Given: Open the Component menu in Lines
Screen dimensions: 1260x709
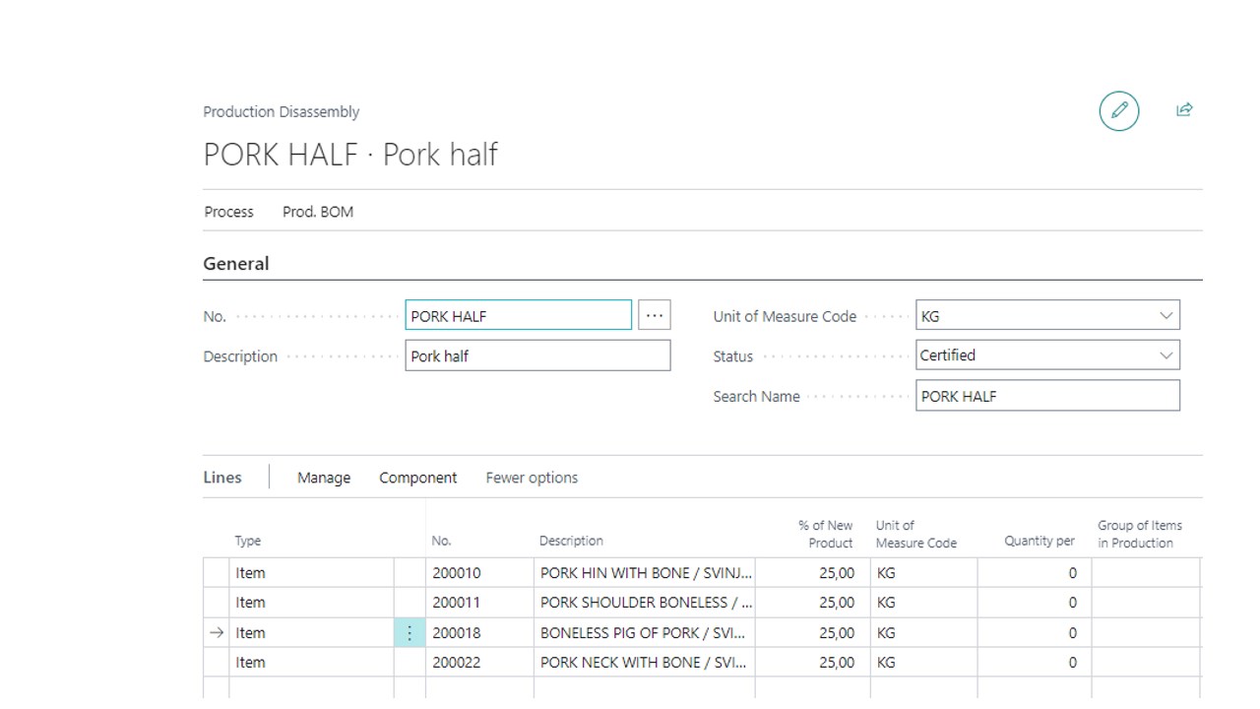Looking at the screenshot, I should point(417,478).
